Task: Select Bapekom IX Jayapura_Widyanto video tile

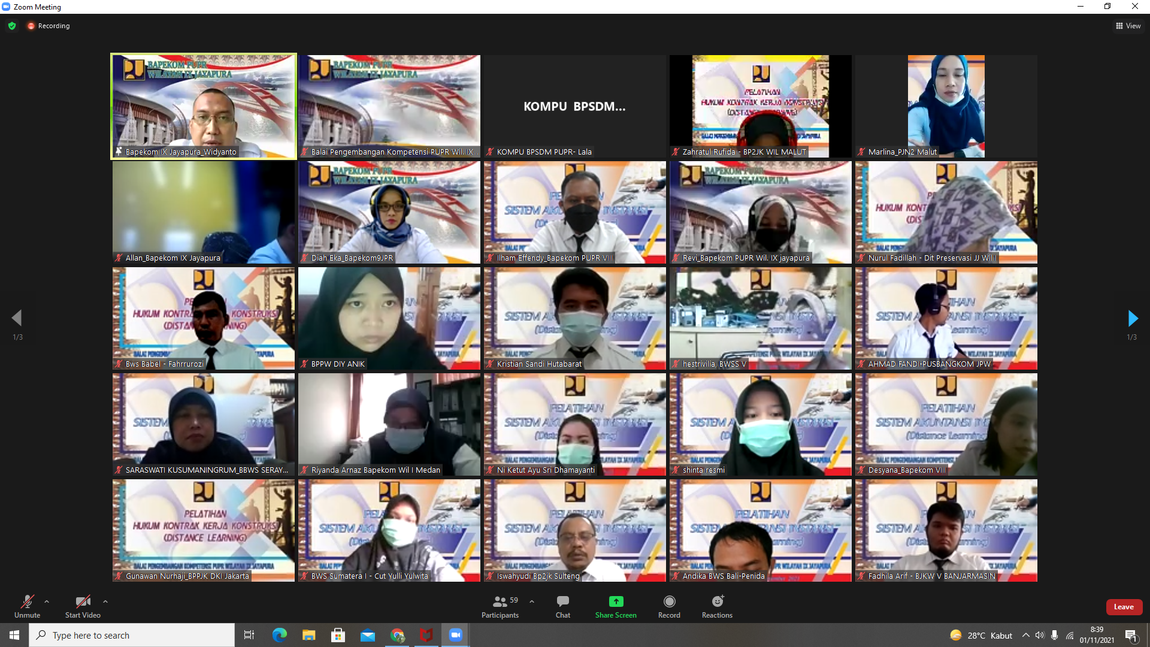Action: pos(204,106)
